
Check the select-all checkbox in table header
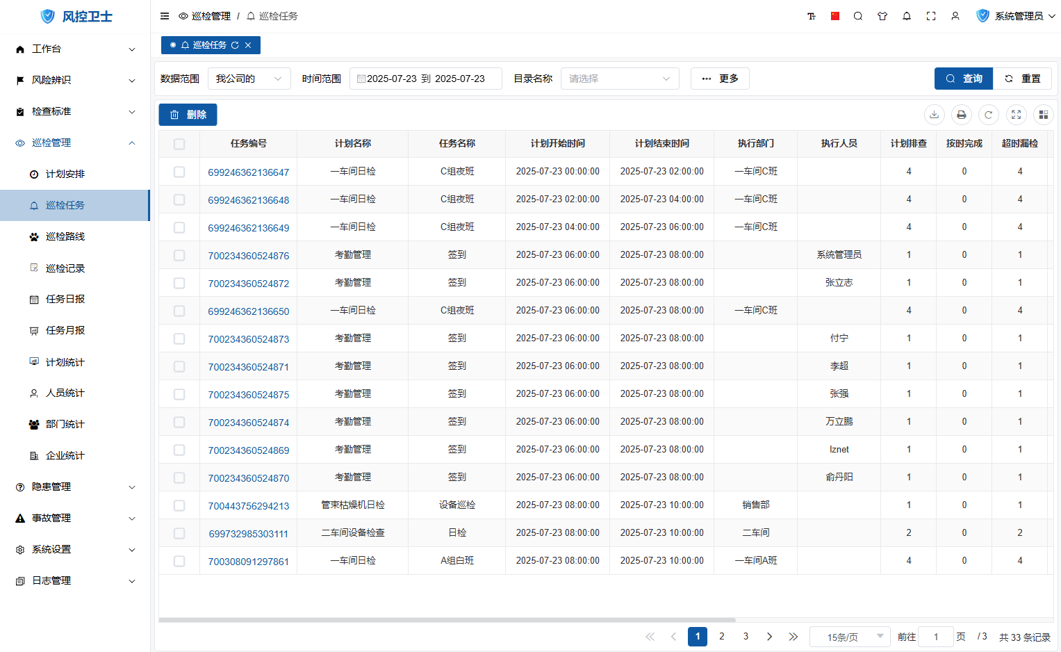(179, 144)
